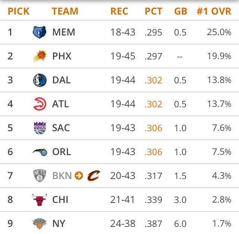Viewport: 239px width, 234px height.
Task: Click the Sacramento Kings logo
Action: coord(39,128)
